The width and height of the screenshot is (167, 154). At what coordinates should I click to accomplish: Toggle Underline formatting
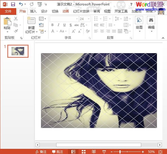coord(64,25)
